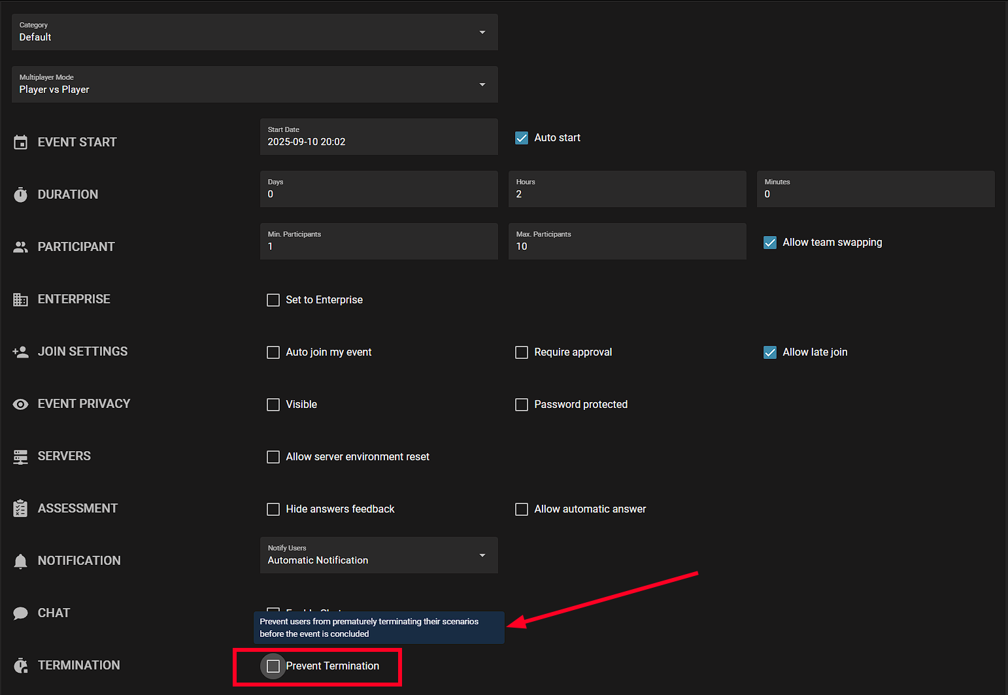This screenshot has height=695, width=1008.
Task: Open the Notify Users dropdown
Action: pyautogui.click(x=379, y=555)
